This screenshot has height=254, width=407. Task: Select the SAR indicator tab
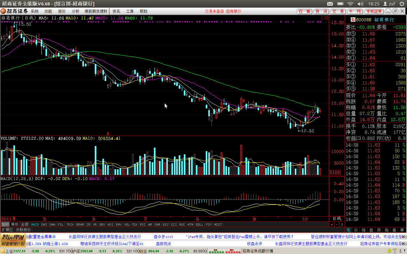coord(157,224)
